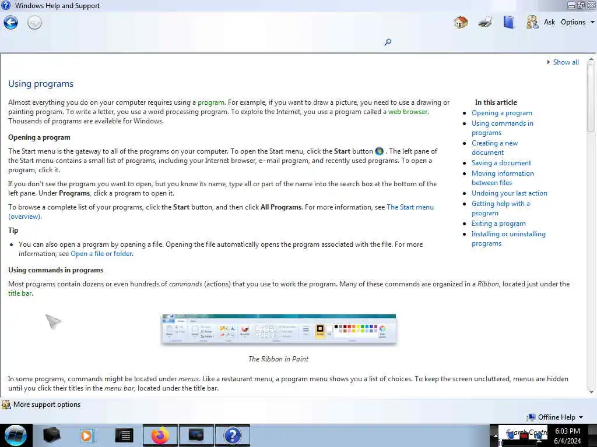The image size is (597, 447).
Task: Click More support options
Action: (47, 405)
